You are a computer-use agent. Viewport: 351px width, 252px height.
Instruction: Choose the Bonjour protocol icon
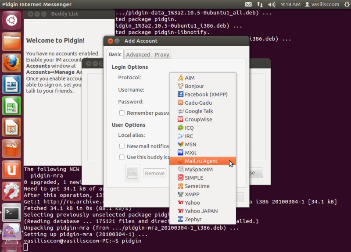(x=180, y=86)
